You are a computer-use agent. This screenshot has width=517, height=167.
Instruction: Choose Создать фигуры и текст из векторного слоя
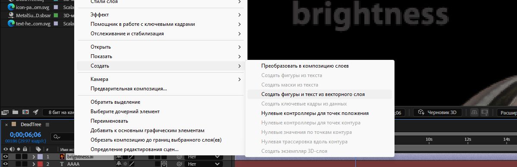320,94
